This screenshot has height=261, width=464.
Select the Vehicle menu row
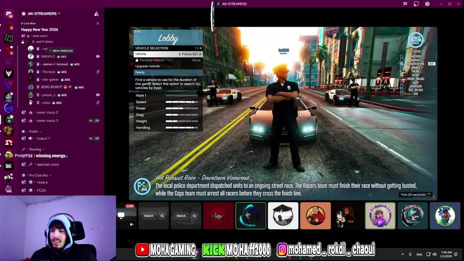168,54
